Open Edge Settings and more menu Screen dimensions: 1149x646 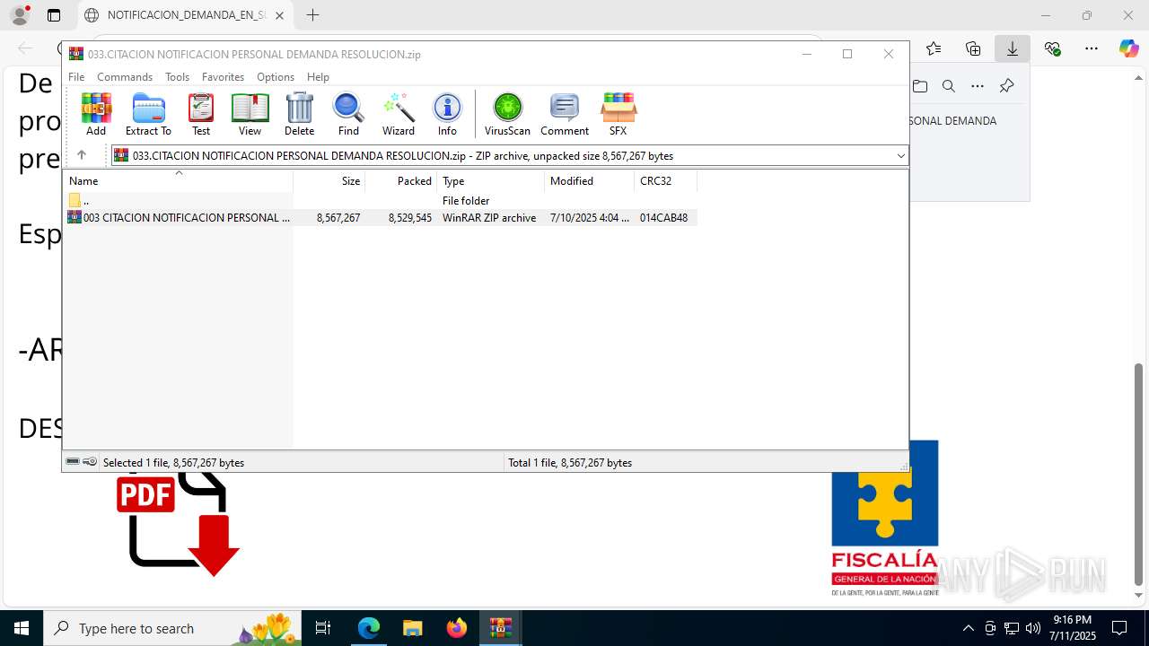pyautogui.click(x=1092, y=48)
